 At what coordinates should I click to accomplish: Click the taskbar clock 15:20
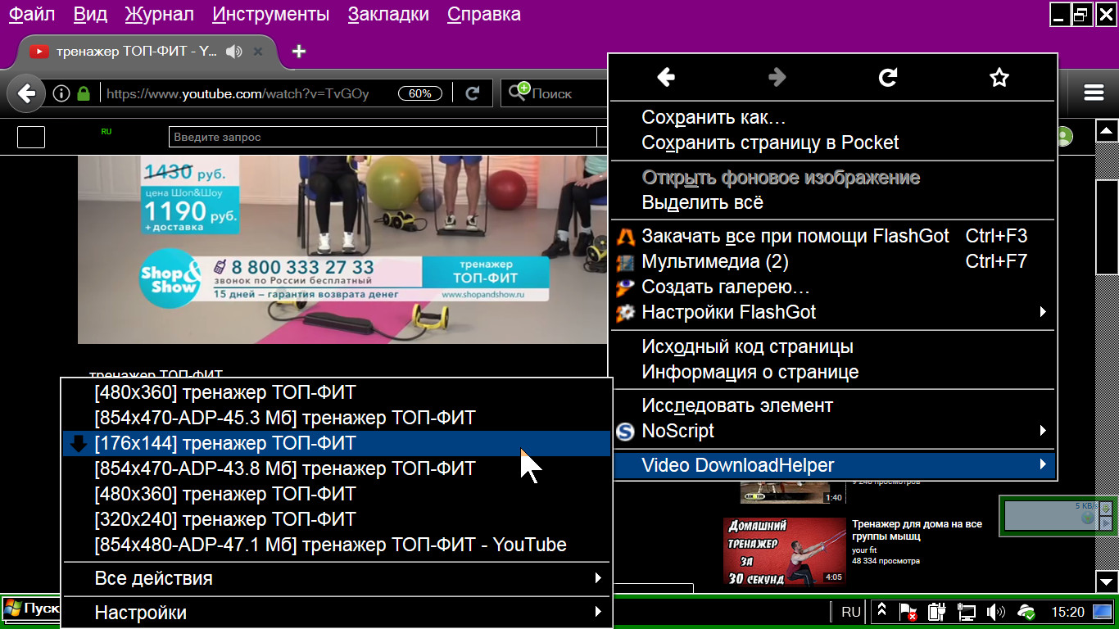tap(1067, 612)
